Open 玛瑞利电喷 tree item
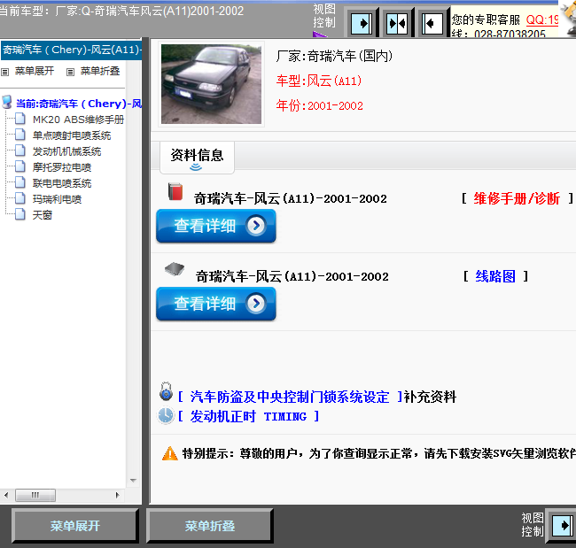The image size is (576, 548). click(57, 199)
